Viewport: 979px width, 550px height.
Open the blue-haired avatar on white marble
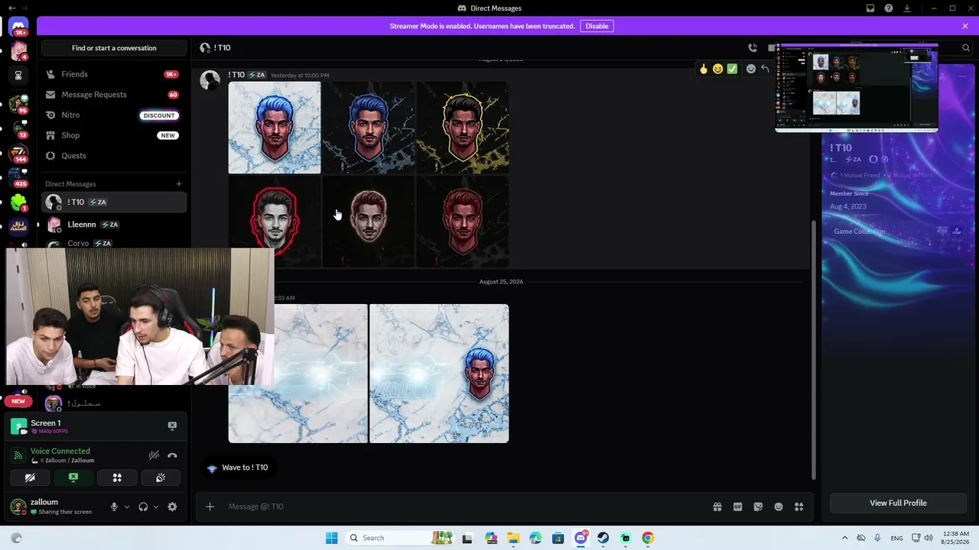point(275,128)
